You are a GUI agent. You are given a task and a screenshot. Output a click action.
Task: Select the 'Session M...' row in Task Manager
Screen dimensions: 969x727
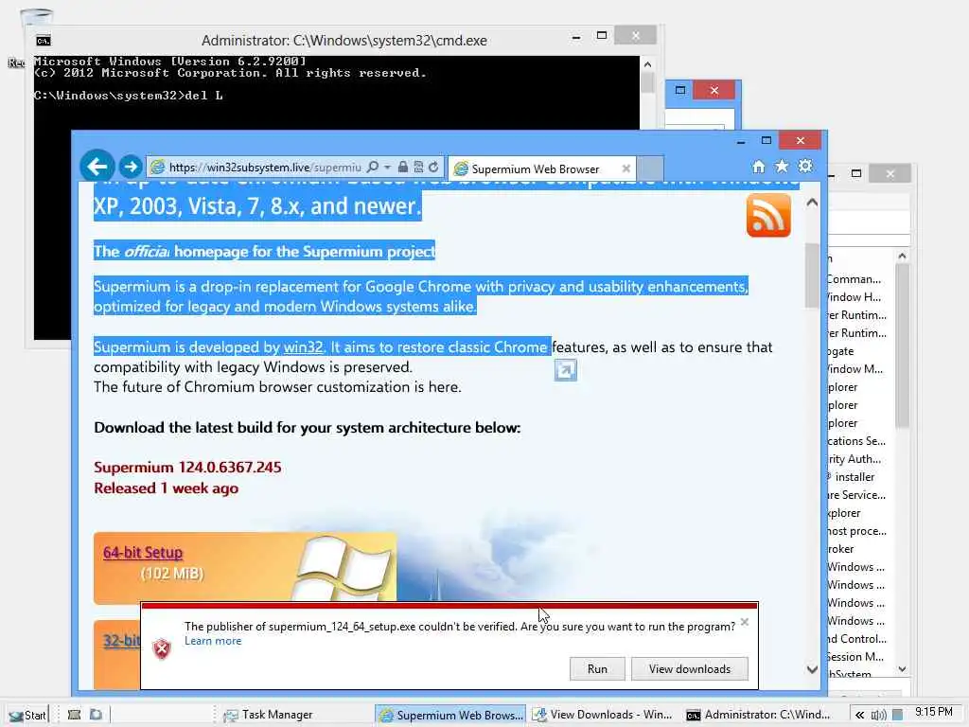click(x=859, y=657)
